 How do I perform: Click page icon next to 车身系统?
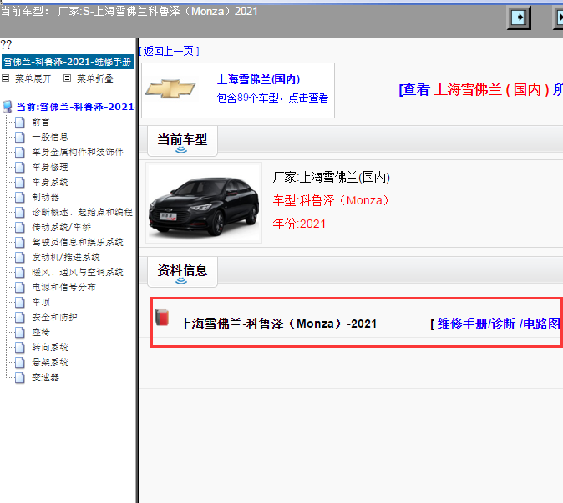[x=20, y=183]
